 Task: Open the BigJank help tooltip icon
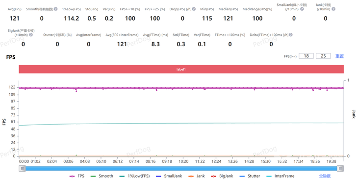point(31,35)
